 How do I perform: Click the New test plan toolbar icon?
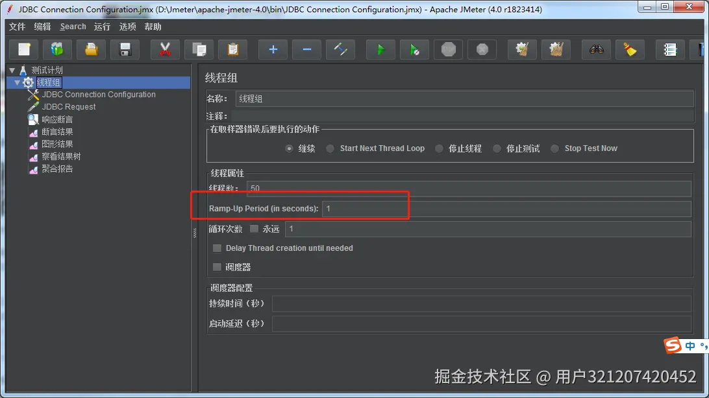[24, 49]
